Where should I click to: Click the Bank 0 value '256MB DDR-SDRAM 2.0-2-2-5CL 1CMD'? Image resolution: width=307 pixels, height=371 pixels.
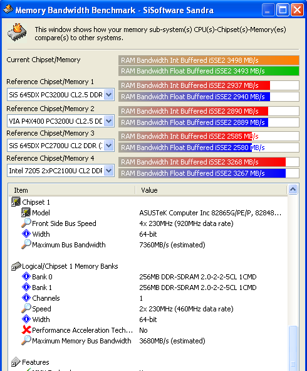point(197,277)
